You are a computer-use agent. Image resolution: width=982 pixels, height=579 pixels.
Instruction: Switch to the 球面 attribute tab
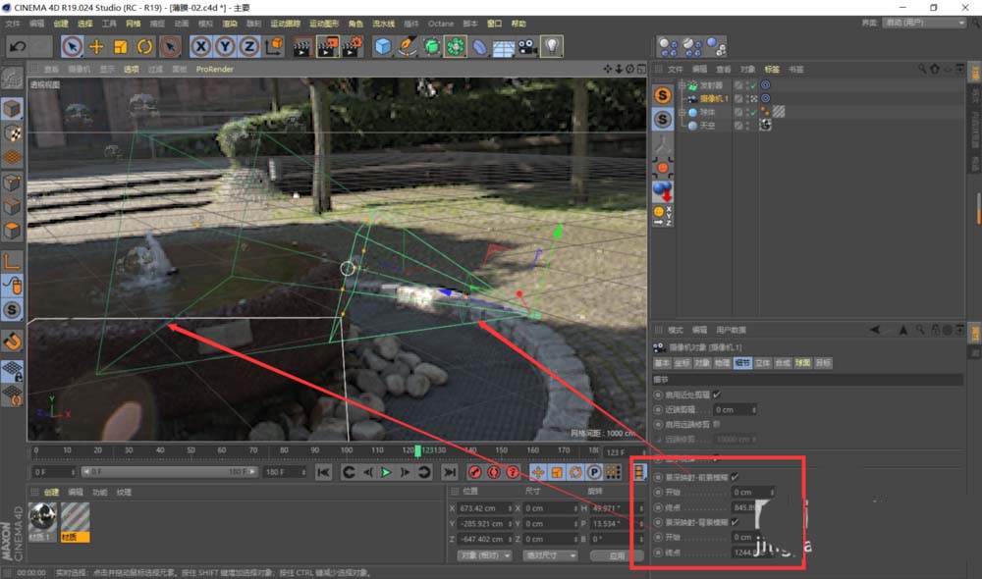click(802, 363)
